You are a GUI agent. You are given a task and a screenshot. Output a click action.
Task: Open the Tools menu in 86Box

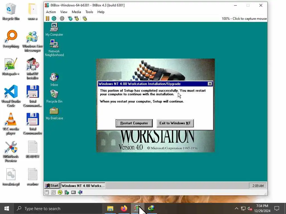[89, 12]
